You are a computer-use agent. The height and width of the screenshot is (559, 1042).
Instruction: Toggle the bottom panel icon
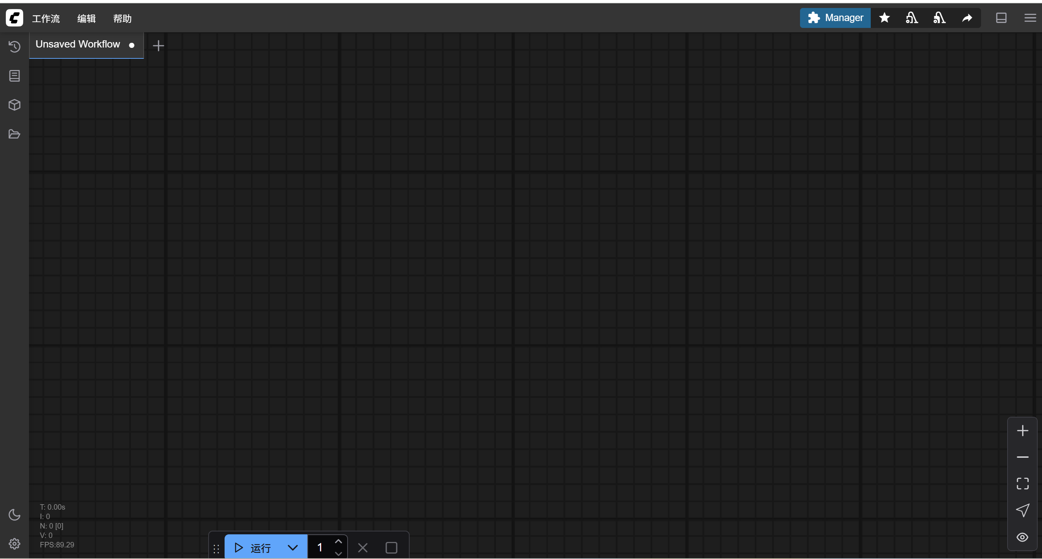[1001, 18]
